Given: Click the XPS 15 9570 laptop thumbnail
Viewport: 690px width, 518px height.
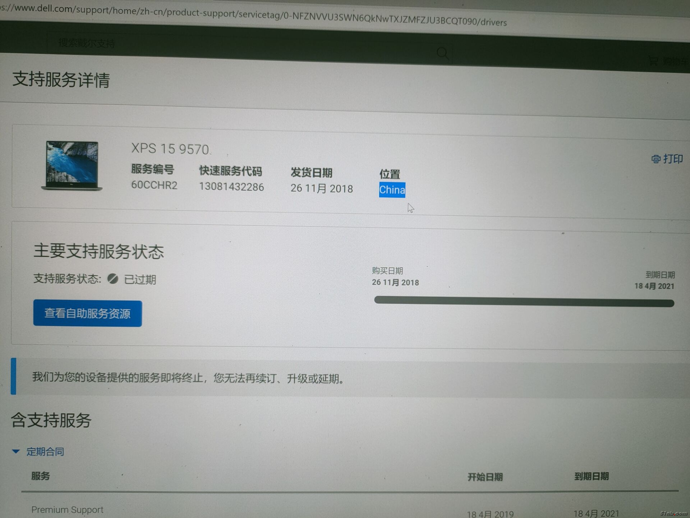Looking at the screenshot, I should click(x=72, y=165).
